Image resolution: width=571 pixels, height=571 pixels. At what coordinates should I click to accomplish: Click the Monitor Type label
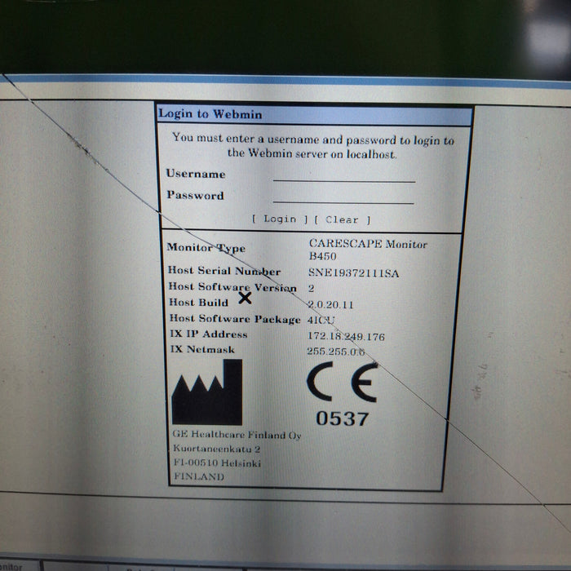point(206,248)
